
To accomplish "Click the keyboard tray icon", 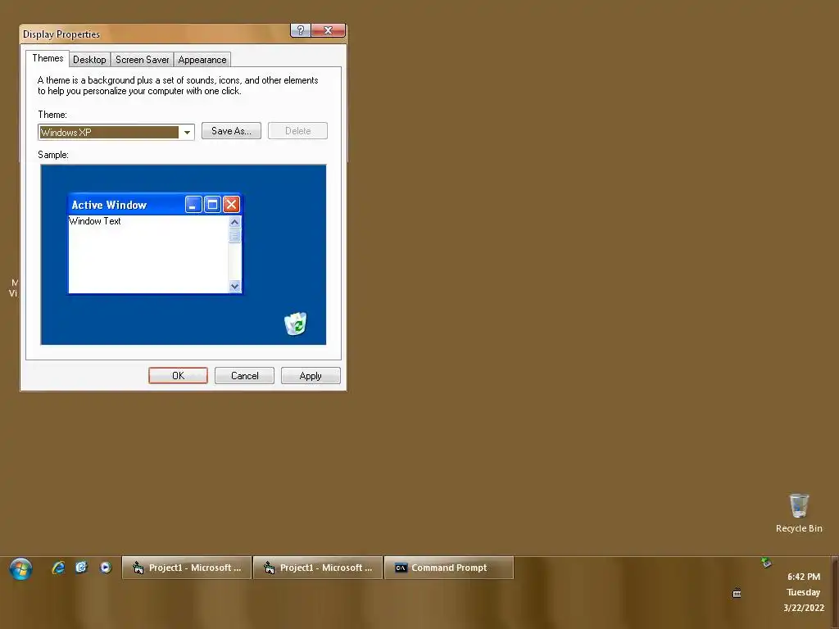I will 737,593.
